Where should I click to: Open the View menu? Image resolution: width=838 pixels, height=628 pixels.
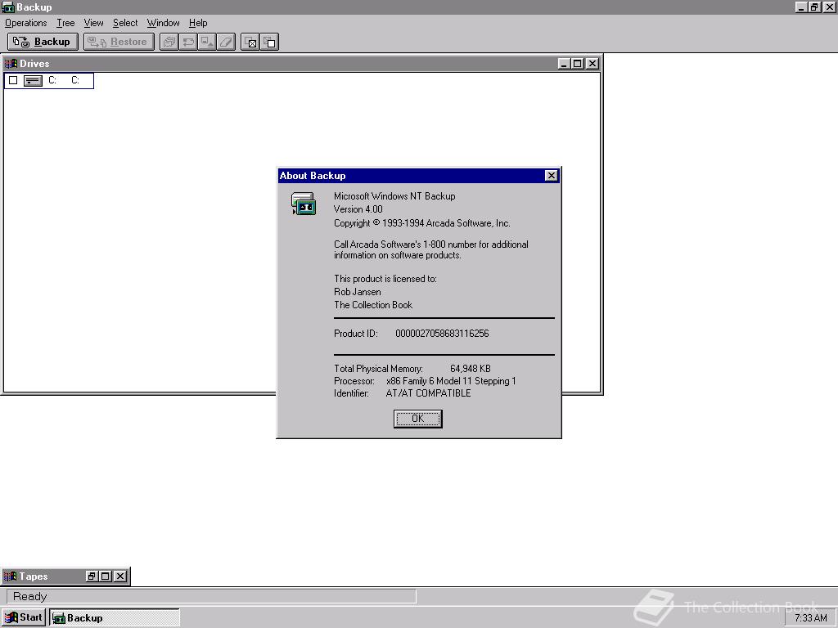93,23
